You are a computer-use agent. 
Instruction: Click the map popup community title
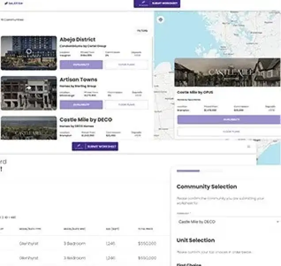click(195, 92)
